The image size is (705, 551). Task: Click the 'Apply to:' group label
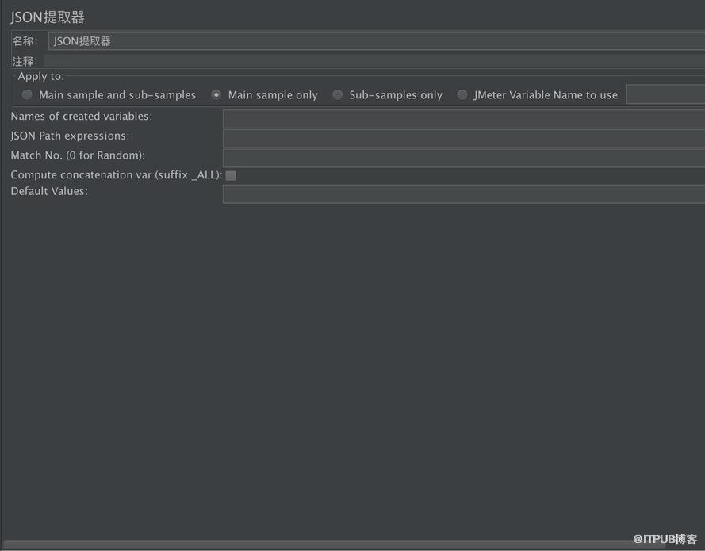pyautogui.click(x=41, y=76)
